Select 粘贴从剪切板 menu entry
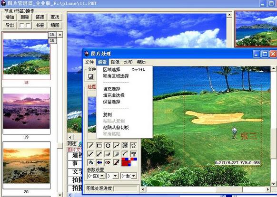277x197 pixels. tap(116, 128)
